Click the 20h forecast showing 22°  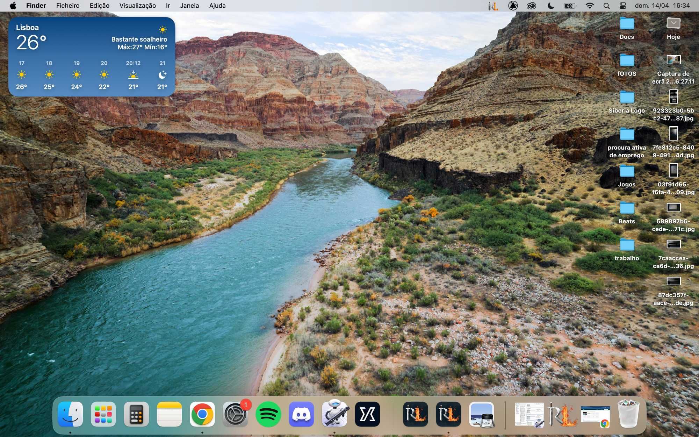(x=104, y=75)
